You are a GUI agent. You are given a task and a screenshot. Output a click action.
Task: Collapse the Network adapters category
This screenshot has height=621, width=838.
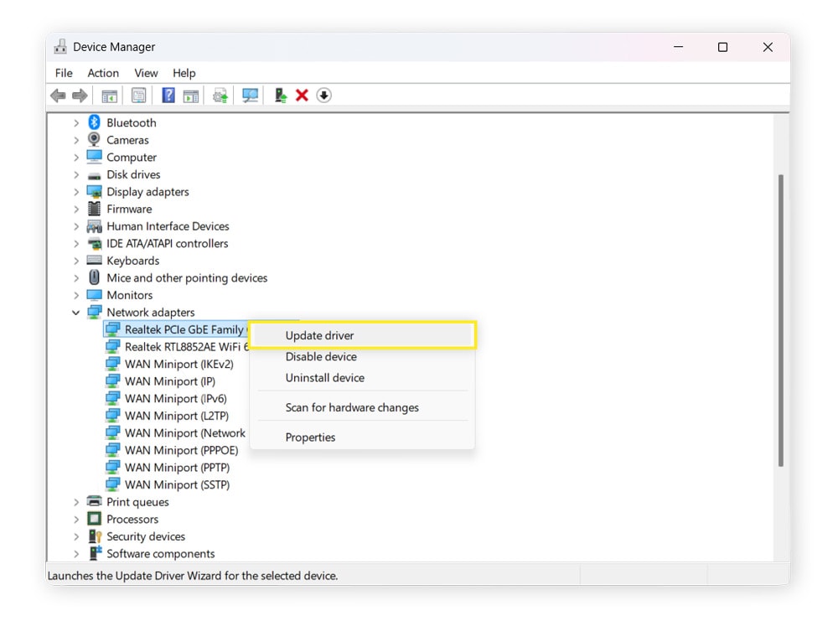click(x=75, y=312)
